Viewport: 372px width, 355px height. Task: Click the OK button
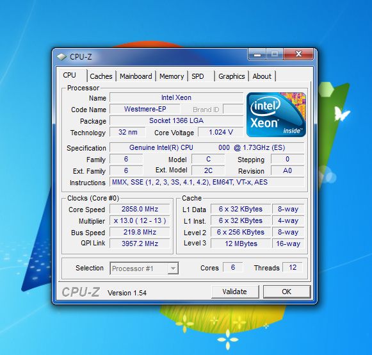[x=287, y=292]
